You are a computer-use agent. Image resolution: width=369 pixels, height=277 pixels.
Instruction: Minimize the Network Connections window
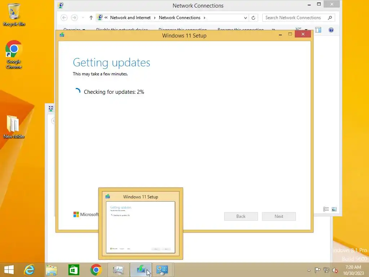309,4
